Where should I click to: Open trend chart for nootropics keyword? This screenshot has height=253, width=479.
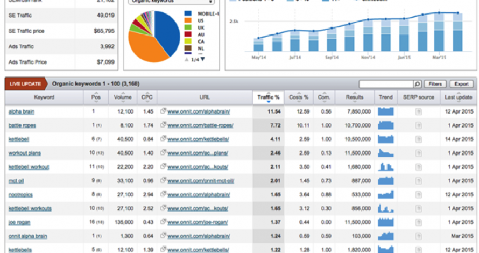click(x=385, y=195)
